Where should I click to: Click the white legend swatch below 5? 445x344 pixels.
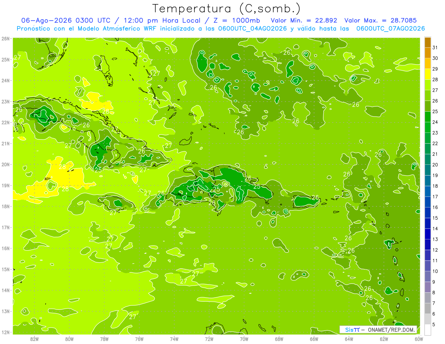(428, 330)
